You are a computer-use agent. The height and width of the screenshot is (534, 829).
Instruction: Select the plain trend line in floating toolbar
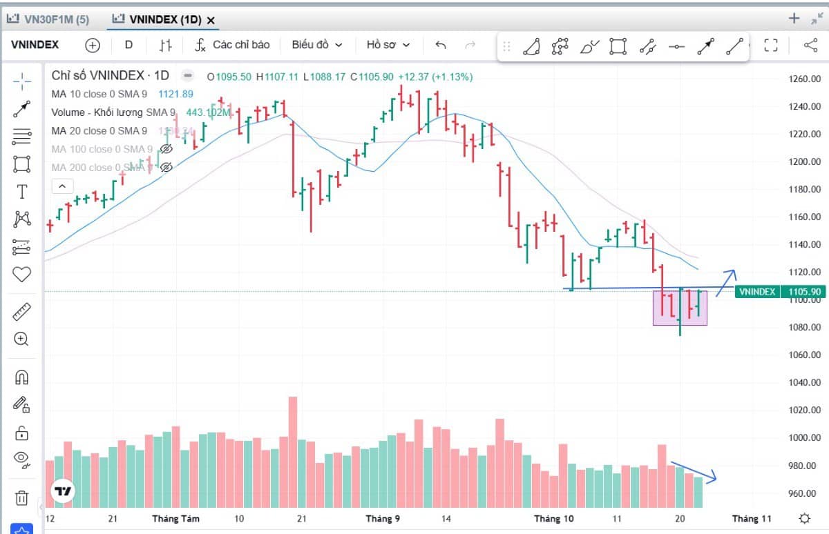(x=734, y=47)
